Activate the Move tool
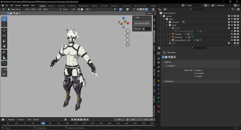The width and height of the screenshot is (241, 130). (4, 30)
